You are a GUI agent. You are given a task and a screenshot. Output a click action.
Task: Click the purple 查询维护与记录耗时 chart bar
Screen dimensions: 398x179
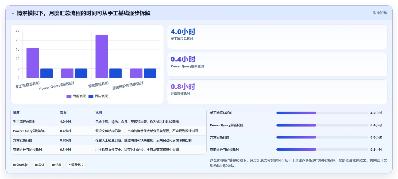point(136,73)
